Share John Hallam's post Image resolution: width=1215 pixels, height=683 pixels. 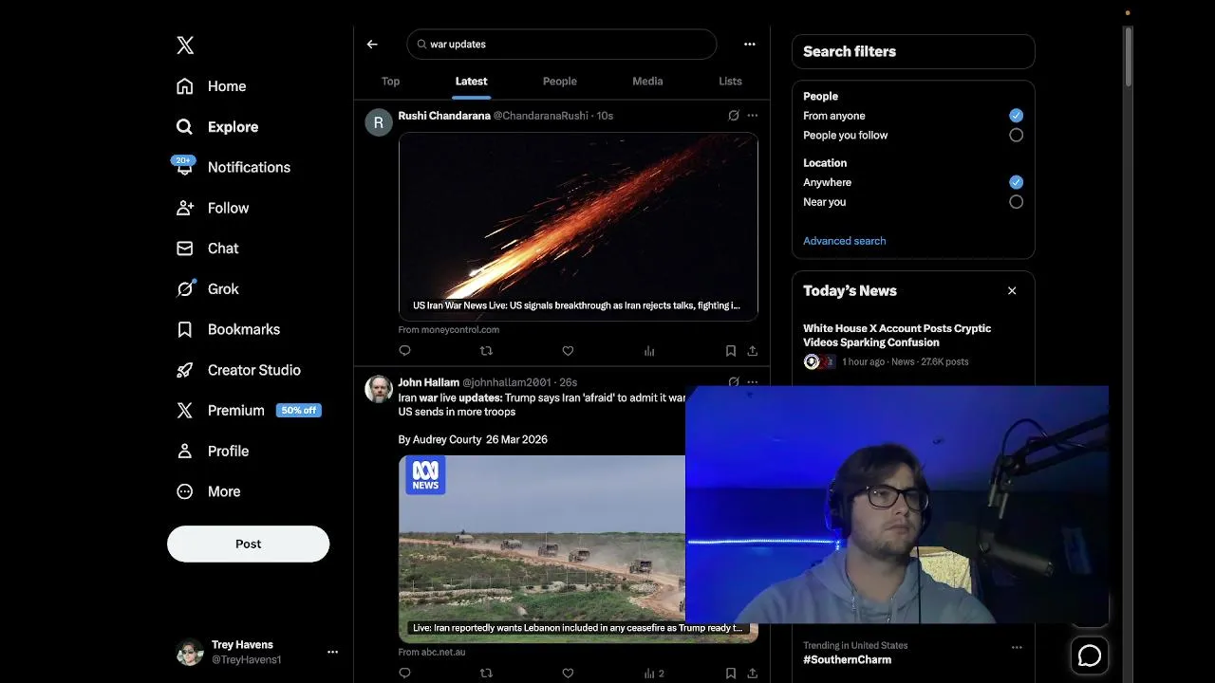(x=753, y=674)
